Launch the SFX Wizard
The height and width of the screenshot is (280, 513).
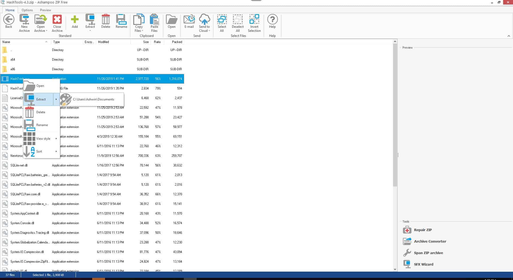click(x=418, y=264)
